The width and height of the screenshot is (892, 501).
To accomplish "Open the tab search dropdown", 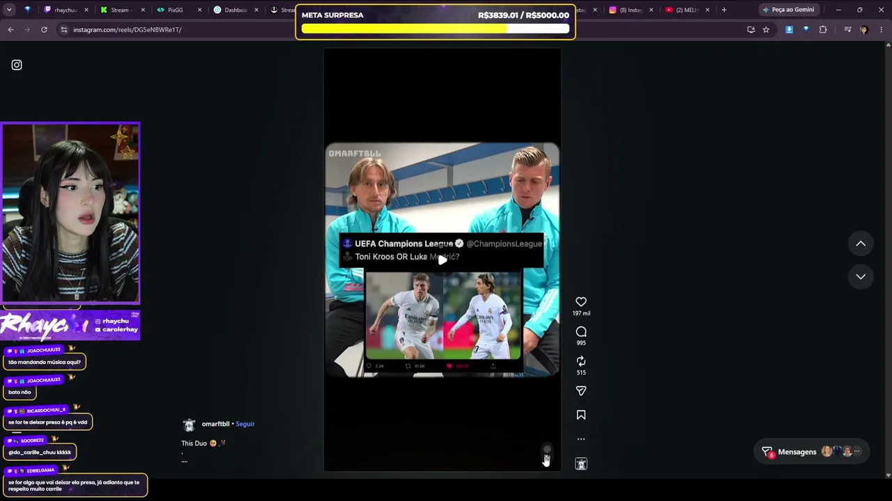I will coord(9,10).
